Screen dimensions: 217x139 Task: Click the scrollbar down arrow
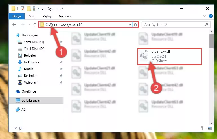pyautogui.click(x=211, y=123)
